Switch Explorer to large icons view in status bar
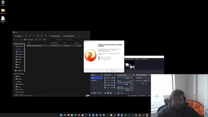208x117 pixels. coord(89,95)
